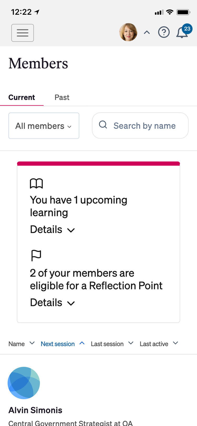Tap the Reflection Point flag icon
The height and width of the screenshot is (426, 197).
pyautogui.click(x=36, y=255)
